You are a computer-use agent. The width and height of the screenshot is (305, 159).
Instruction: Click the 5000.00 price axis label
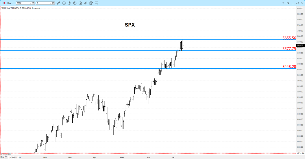[x=300, y=130]
